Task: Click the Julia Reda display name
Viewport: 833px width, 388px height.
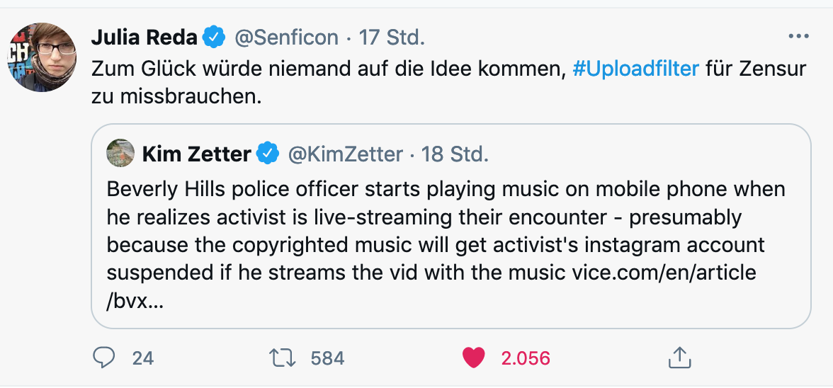Action: click(144, 38)
